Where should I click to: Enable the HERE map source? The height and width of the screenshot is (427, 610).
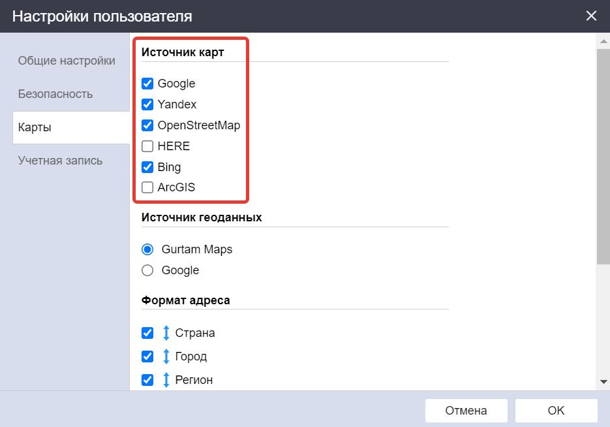point(147,146)
